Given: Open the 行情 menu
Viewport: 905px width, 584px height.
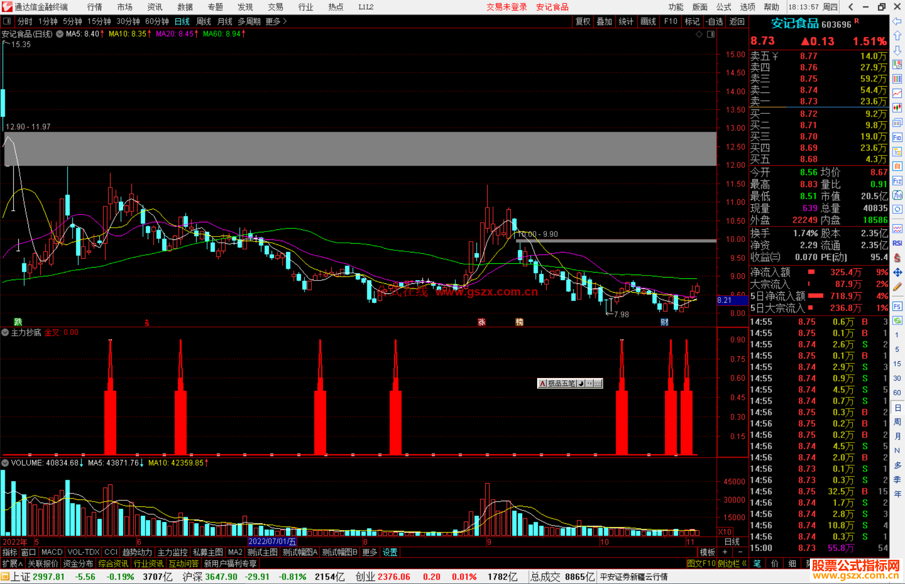Looking at the screenshot, I should click(x=95, y=7).
